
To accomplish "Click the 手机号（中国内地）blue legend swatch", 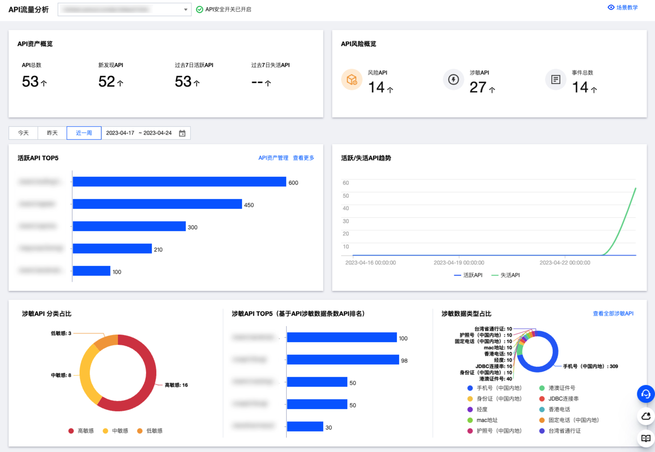I will point(470,388).
